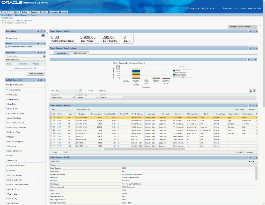This screenshot has height=205, width=265.
Task: Click records selected info icon
Action: tap(89, 109)
